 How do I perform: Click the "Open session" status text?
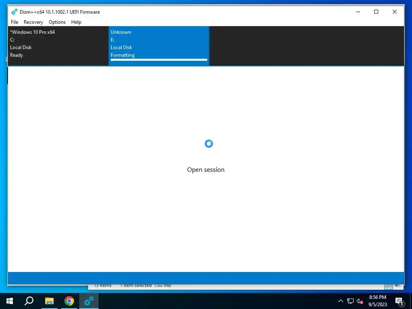coord(206,170)
